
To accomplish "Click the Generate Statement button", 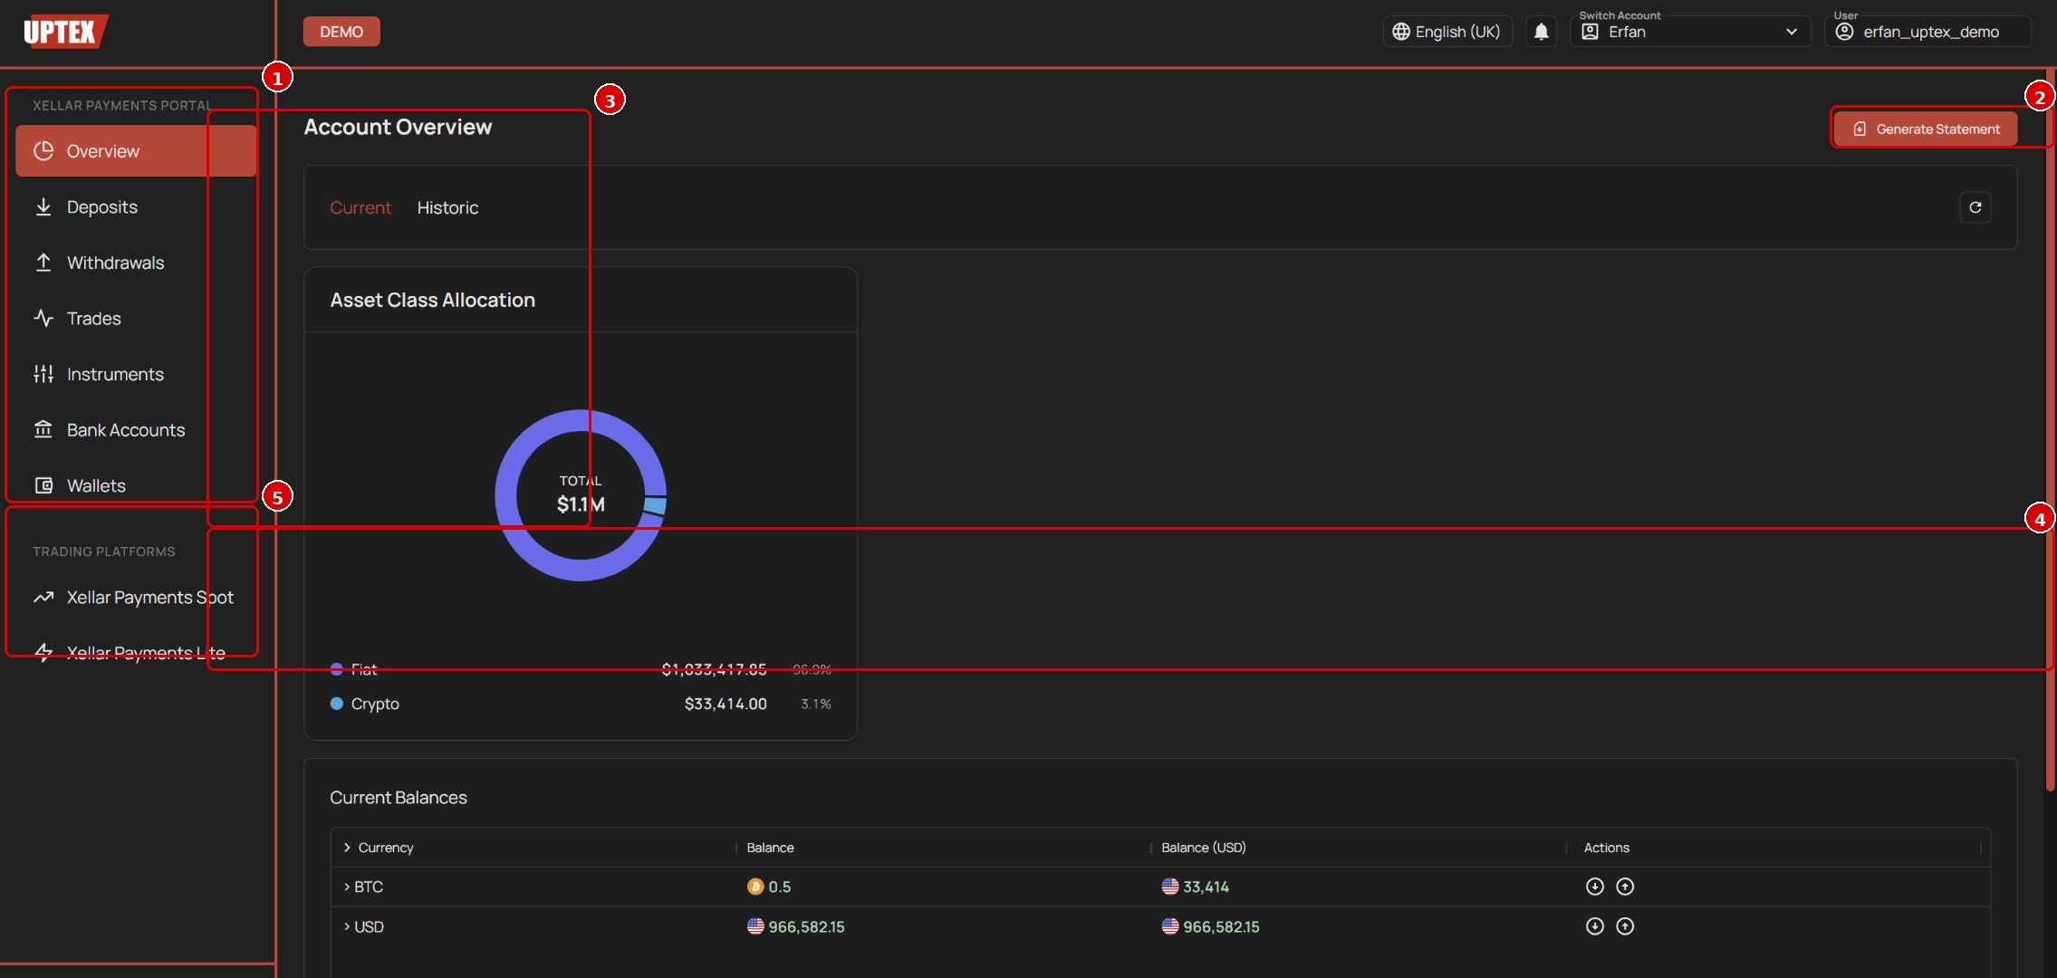I will click(x=1926, y=129).
